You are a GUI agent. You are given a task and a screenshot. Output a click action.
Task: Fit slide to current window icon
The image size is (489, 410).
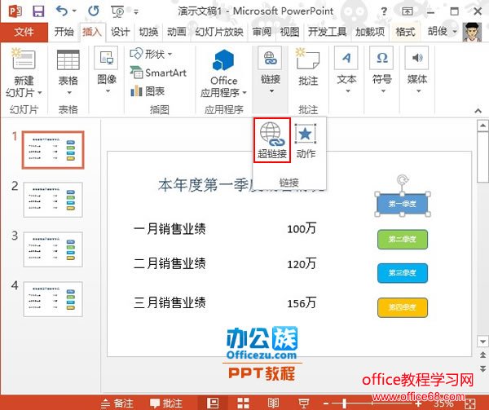[x=470, y=404]
